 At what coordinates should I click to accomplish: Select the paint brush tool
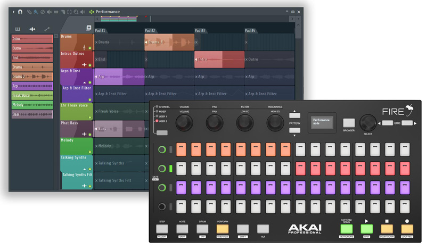pos(36,12)
